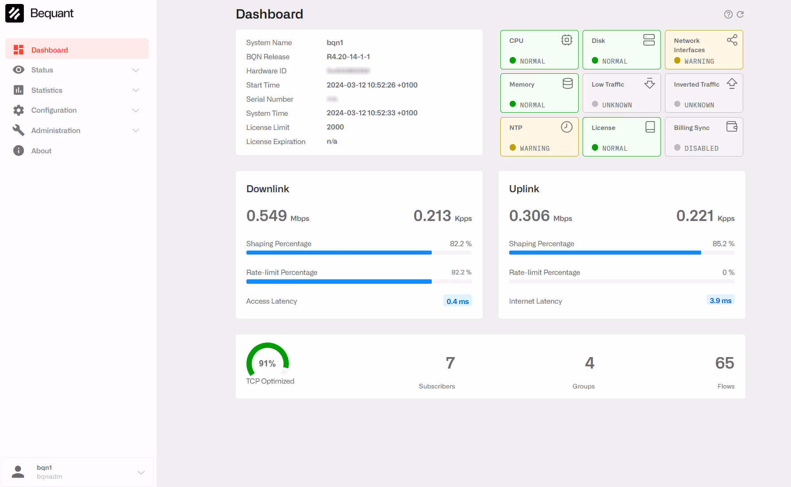The height and width of the screenshot is (487, 791).
Task: Click the Administration wrench icon
Action: [19, 130]
